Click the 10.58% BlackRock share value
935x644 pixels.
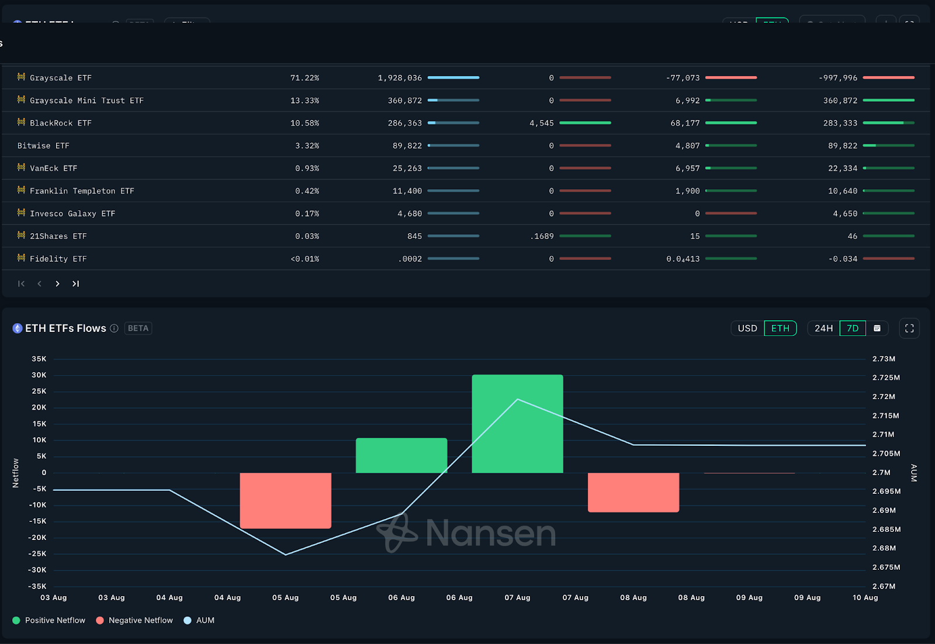304,123
